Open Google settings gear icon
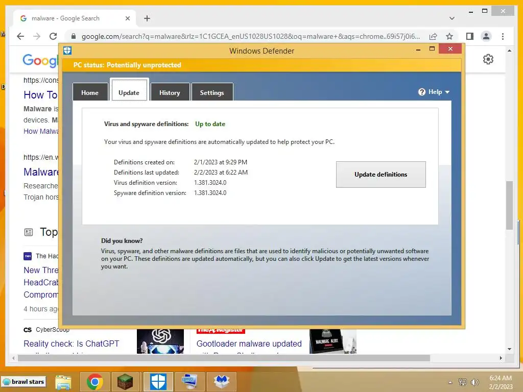523x392 pixels. [x=488, y=59]
